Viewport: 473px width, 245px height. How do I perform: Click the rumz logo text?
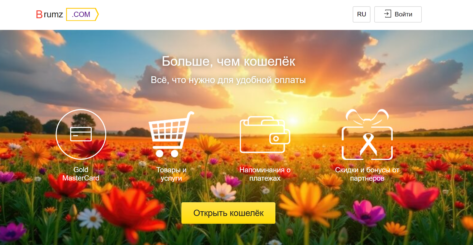coord(54,14)
